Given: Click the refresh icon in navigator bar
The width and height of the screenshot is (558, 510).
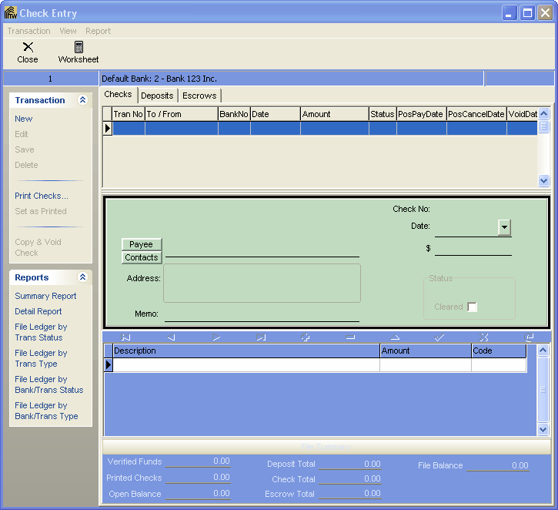Looking at the screenshot, I should (529, 337).
